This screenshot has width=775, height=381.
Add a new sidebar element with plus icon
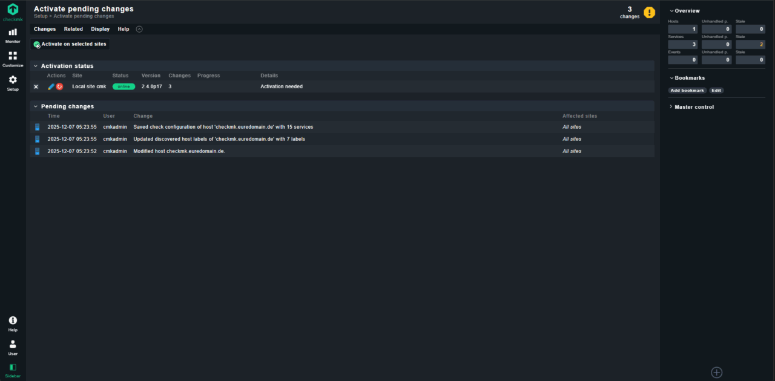coord(716,373)
